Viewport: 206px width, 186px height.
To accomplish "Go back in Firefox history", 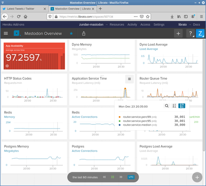I will click(x=5, y=17).
